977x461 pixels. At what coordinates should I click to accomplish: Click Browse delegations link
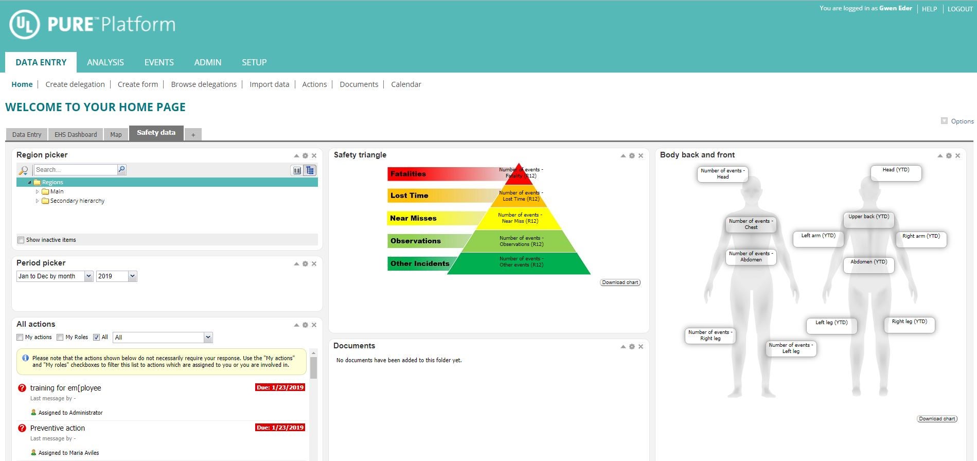(204, 84)
